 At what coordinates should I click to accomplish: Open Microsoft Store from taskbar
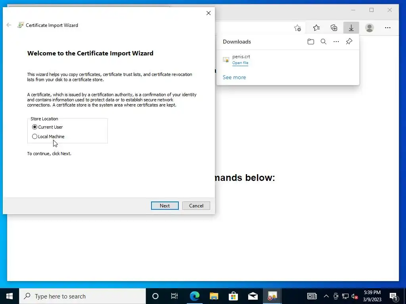coord(233,296)
